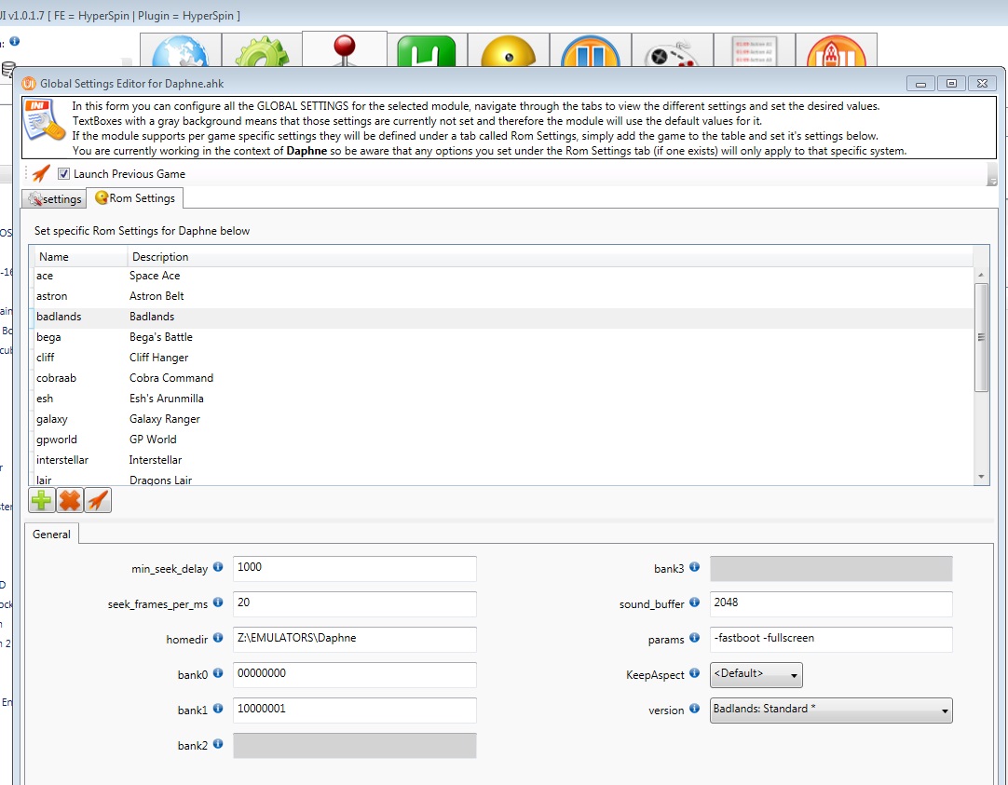Click the info icon beside min_seek_delay
1008x785 pixels.
(x=218, y=567)
